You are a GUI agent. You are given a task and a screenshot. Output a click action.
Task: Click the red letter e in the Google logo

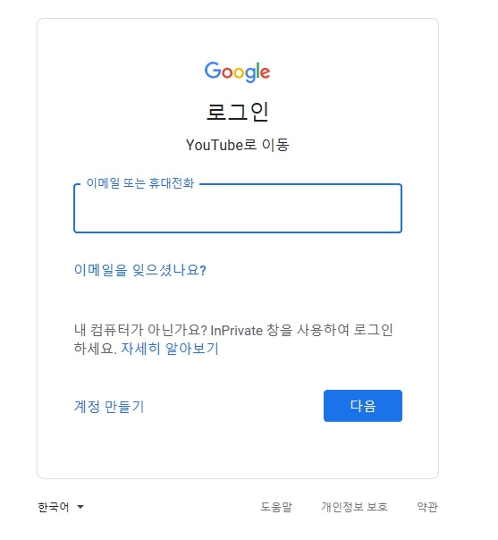tap(265, 72)
